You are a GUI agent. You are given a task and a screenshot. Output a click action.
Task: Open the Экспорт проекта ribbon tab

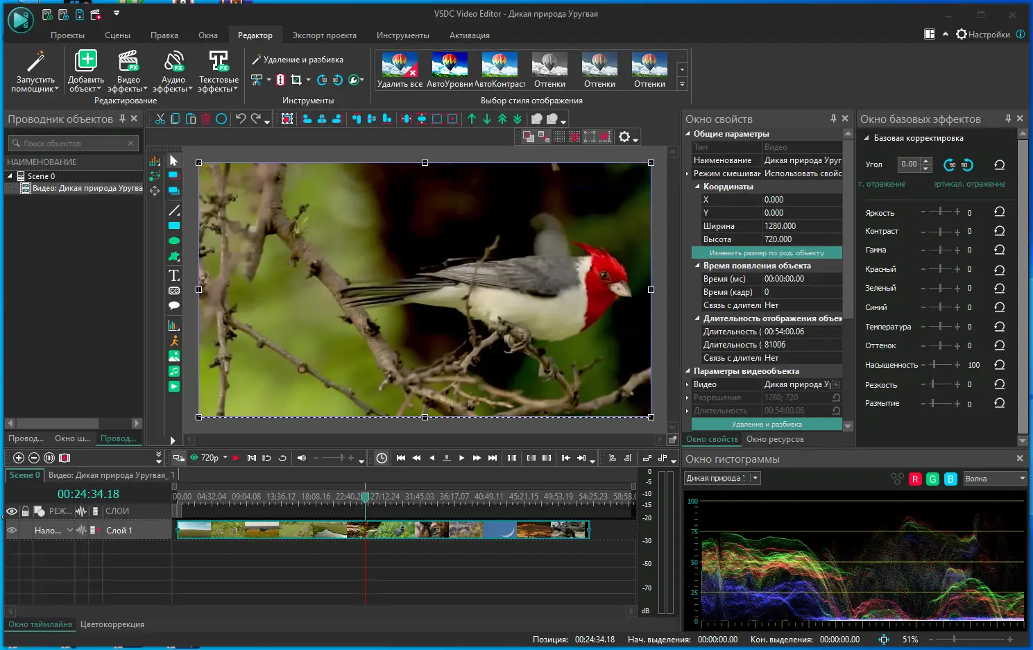324,35
